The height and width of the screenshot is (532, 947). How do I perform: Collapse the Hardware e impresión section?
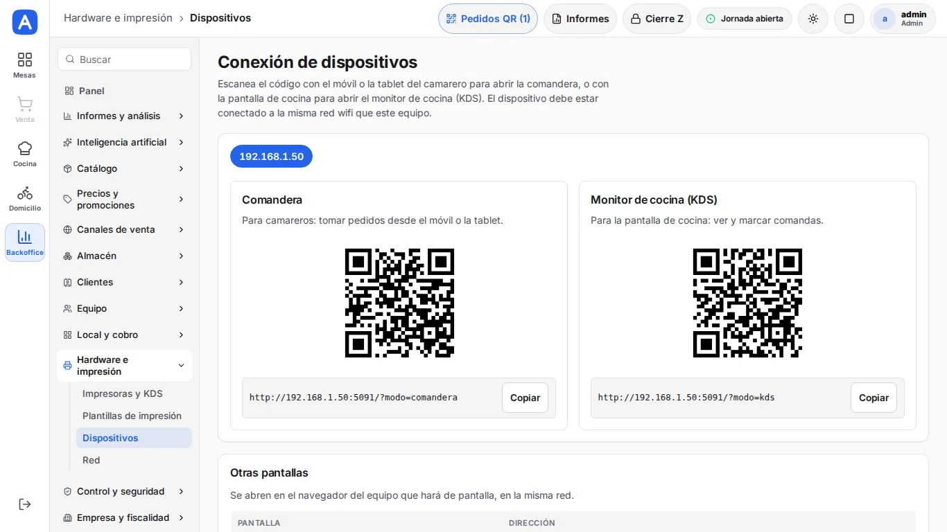124,366
